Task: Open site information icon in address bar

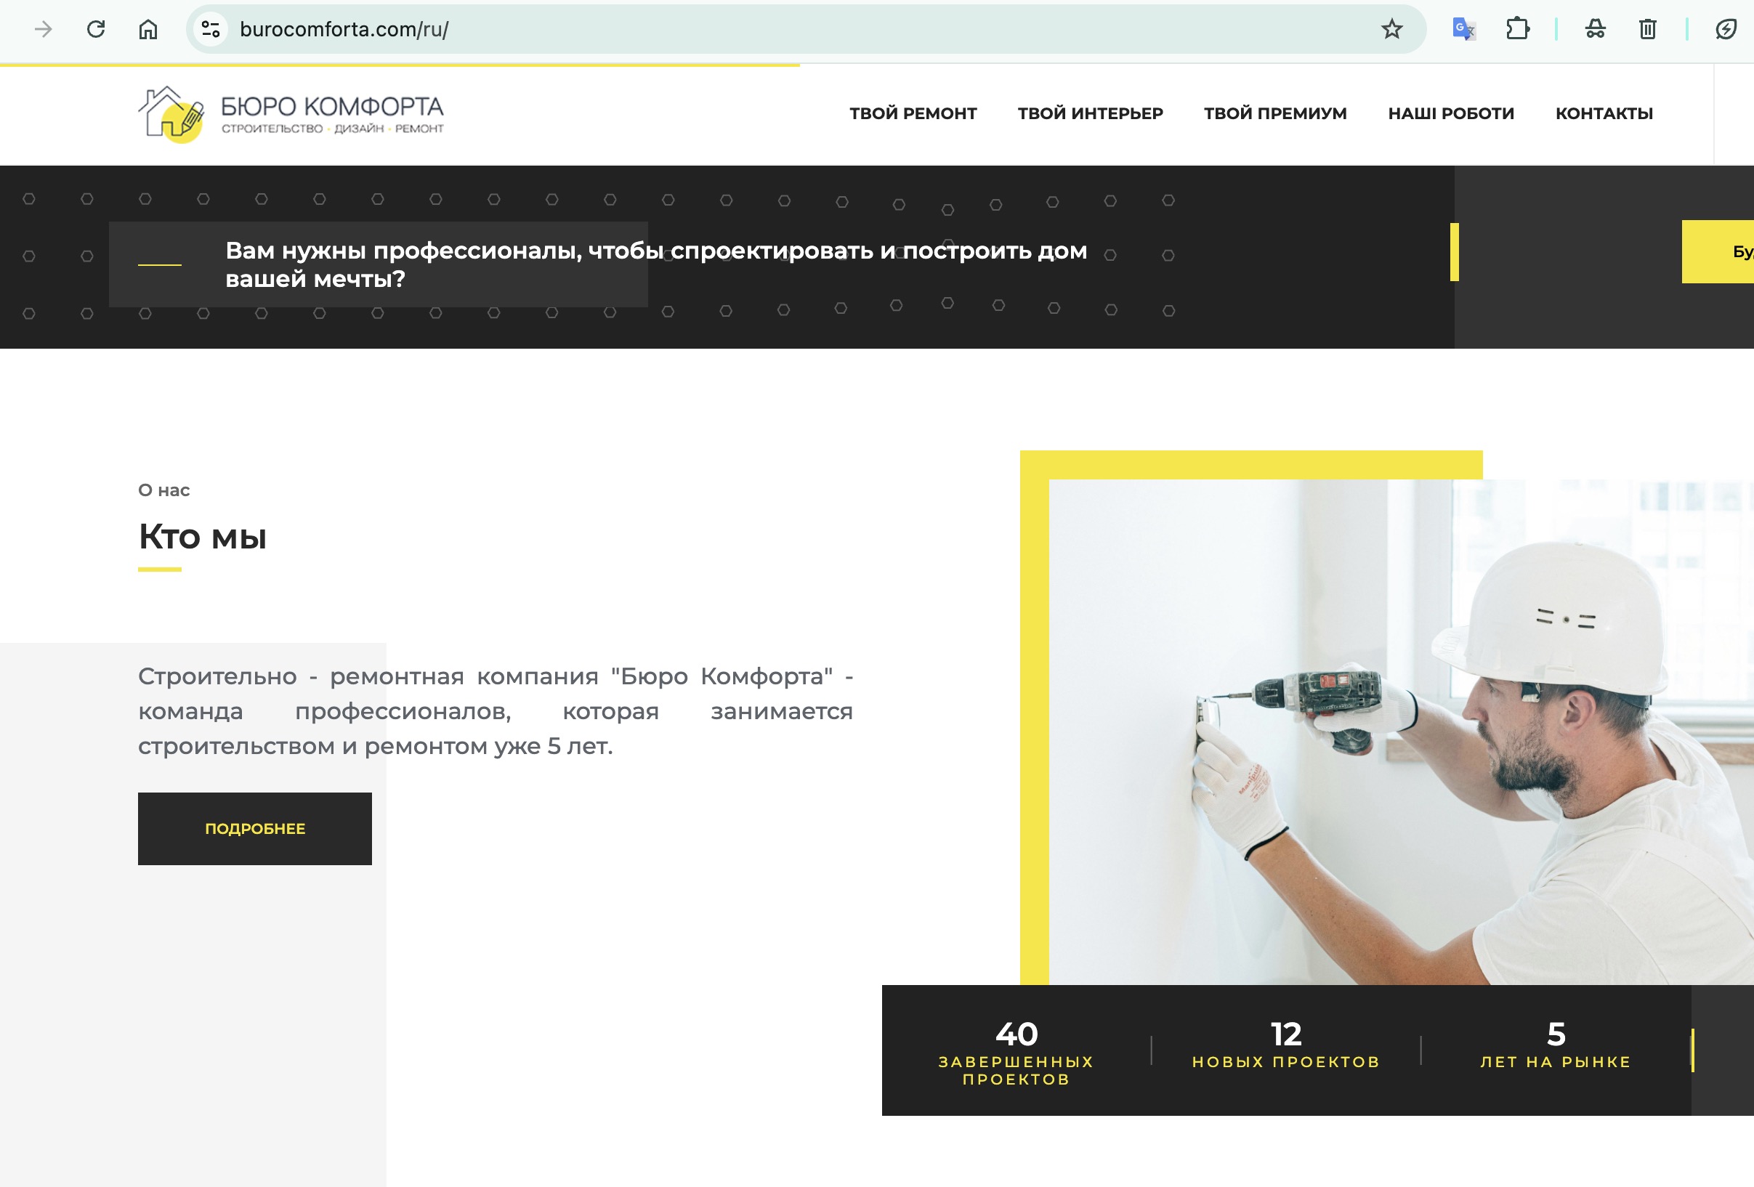Action: coord(211,30)
